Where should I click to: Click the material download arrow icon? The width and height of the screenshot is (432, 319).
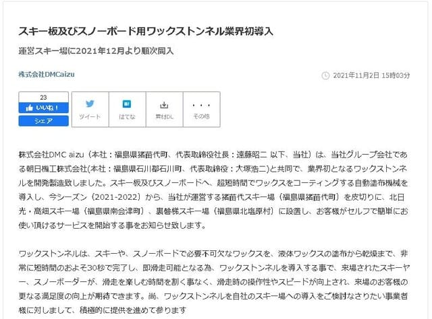(163, 105)
